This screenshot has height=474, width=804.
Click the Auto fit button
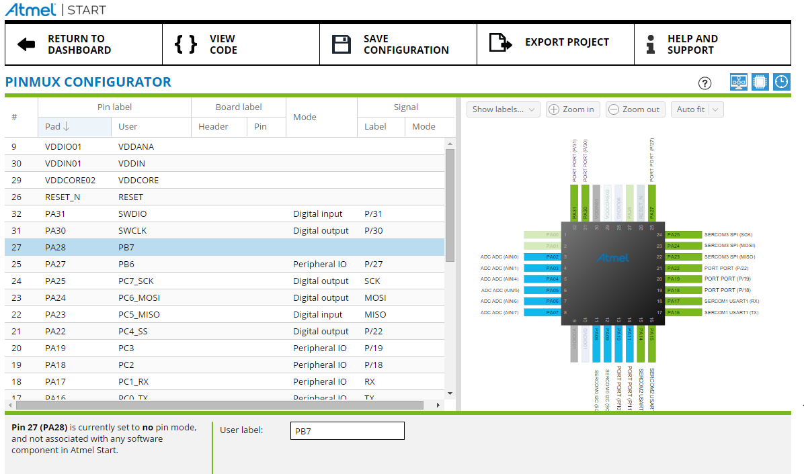click(x=690, y=109)
